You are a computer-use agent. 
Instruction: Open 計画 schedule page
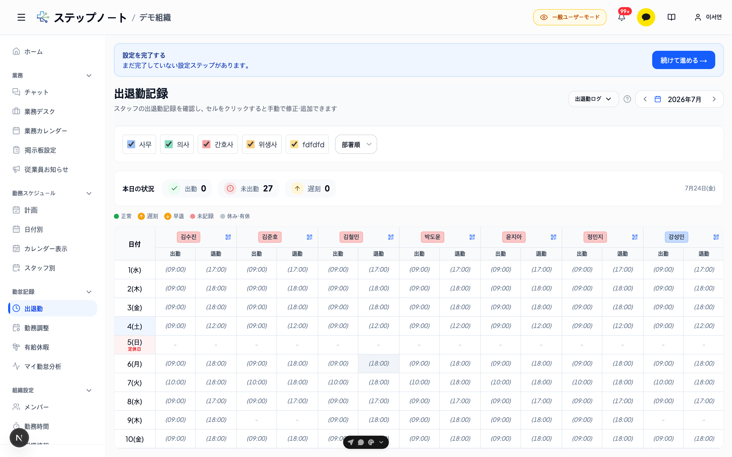click(53, 210)
